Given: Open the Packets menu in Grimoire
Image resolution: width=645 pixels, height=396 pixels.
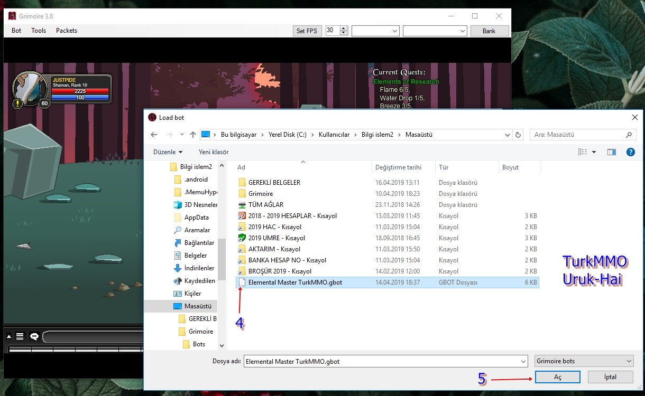Looking at the screenshot, I should pyautogui.click(x=67, y=31).
